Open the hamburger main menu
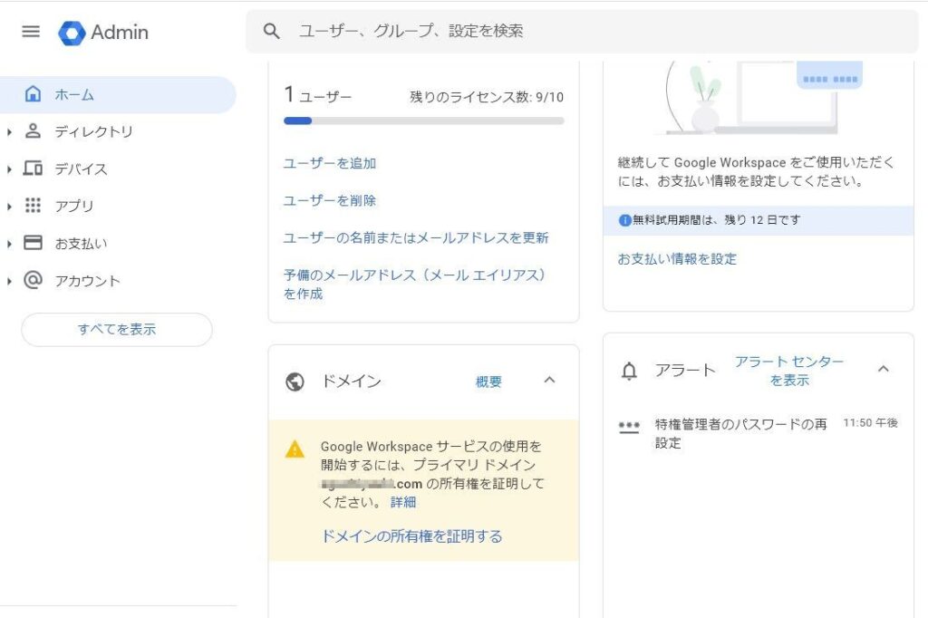The height and width of the screenshot is (618, 928). pyautogui.click(x=31, y=32)
